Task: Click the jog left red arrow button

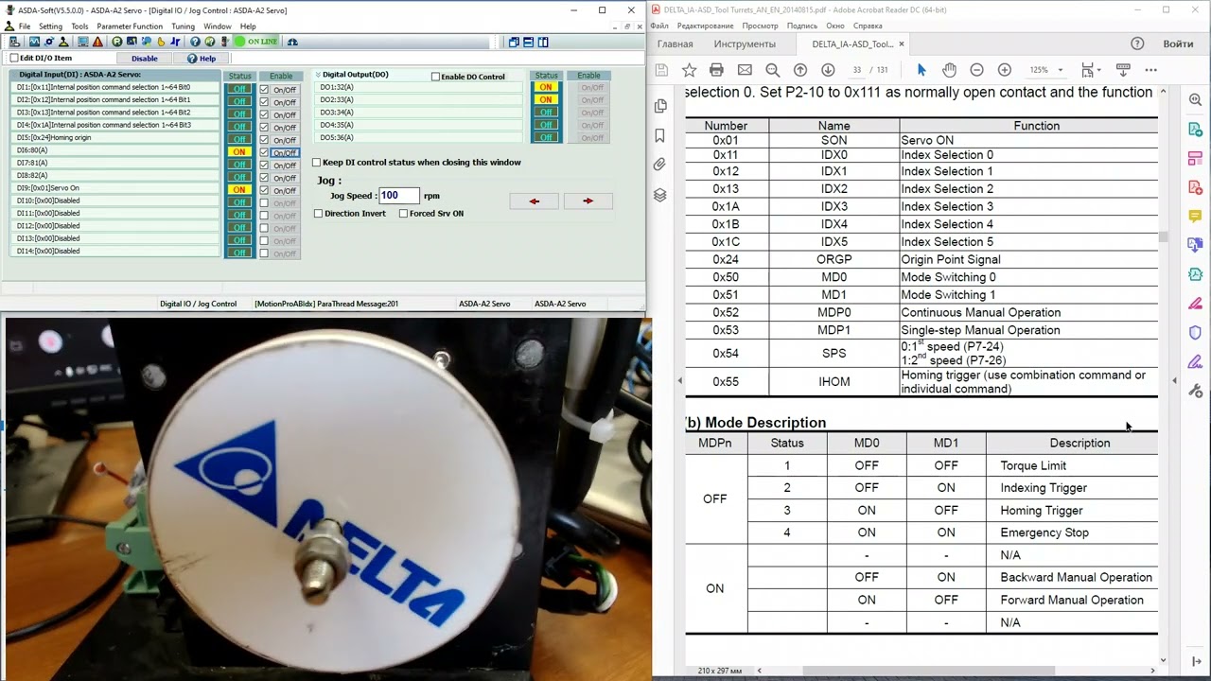Action: coord(535,201)
